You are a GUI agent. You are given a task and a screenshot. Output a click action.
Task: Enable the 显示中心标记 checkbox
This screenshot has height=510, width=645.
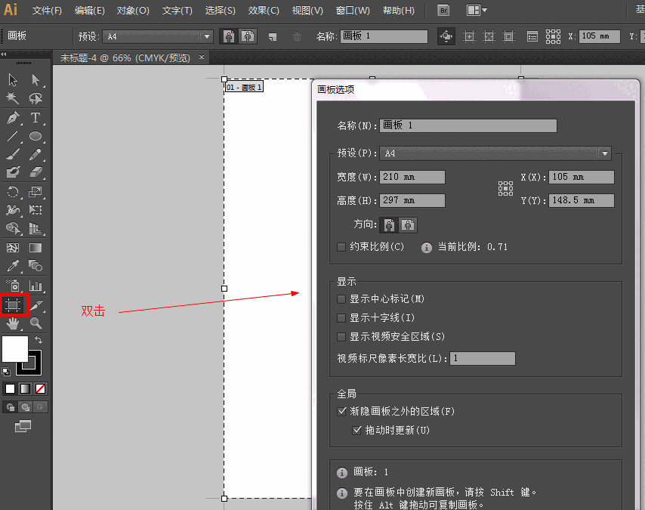(341, 298)
